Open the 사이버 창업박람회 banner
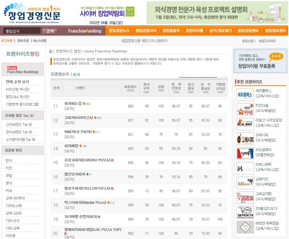289x239 pixels. point(107,12)
